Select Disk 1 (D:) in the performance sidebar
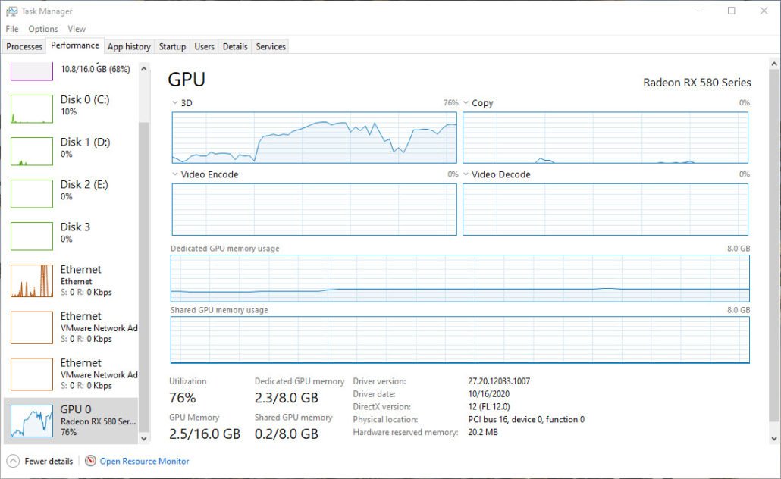The height and width of the screenshot is (479, 781). tap(72, 149)
